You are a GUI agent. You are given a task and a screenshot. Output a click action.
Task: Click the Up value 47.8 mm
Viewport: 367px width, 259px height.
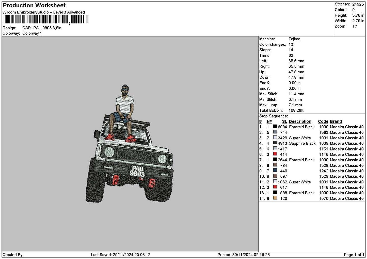pos(296,72)
